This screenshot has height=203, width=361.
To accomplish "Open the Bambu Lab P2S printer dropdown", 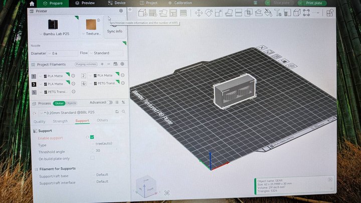I will pos(54,27).
